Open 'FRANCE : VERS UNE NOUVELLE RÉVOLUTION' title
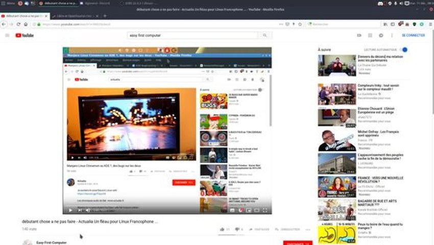 pyautogui.click(x=380, y=180)
